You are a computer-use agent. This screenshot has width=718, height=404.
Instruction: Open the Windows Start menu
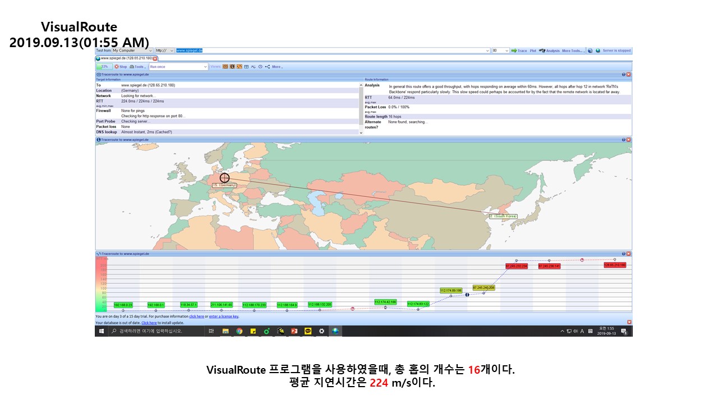tap(102, 331)
